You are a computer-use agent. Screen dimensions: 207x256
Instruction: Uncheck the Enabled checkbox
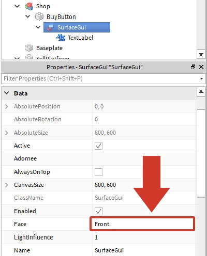coord(98,211)
